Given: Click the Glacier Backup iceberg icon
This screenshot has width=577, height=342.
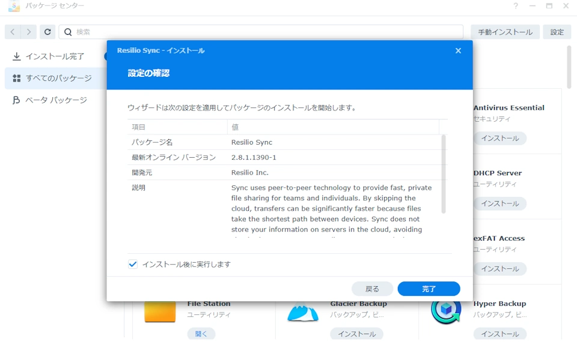Looking at the screenshot, I should pos(303,313).
